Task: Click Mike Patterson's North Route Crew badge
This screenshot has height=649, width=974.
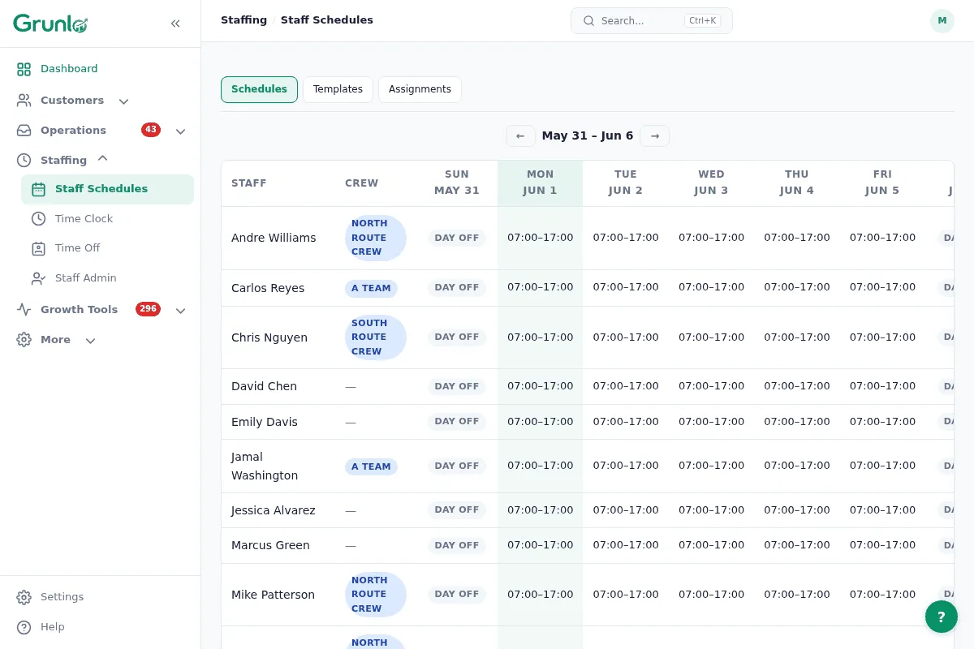Action: pos(375,595)
